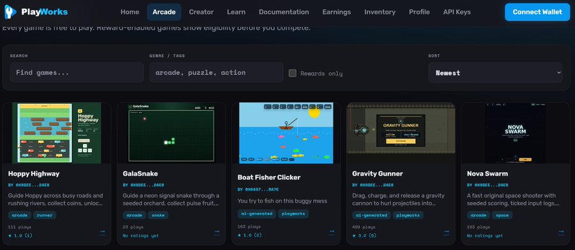Click the star rating on Hoppy Highway
The width and height of the screenshot is (575, 250).
click(20, 236)
